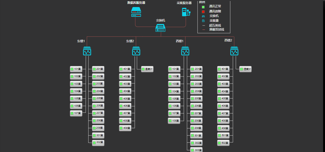The image size is (325, 152).
Task: Click green 通讯正常 legend swatch
Action: [203, 7]
